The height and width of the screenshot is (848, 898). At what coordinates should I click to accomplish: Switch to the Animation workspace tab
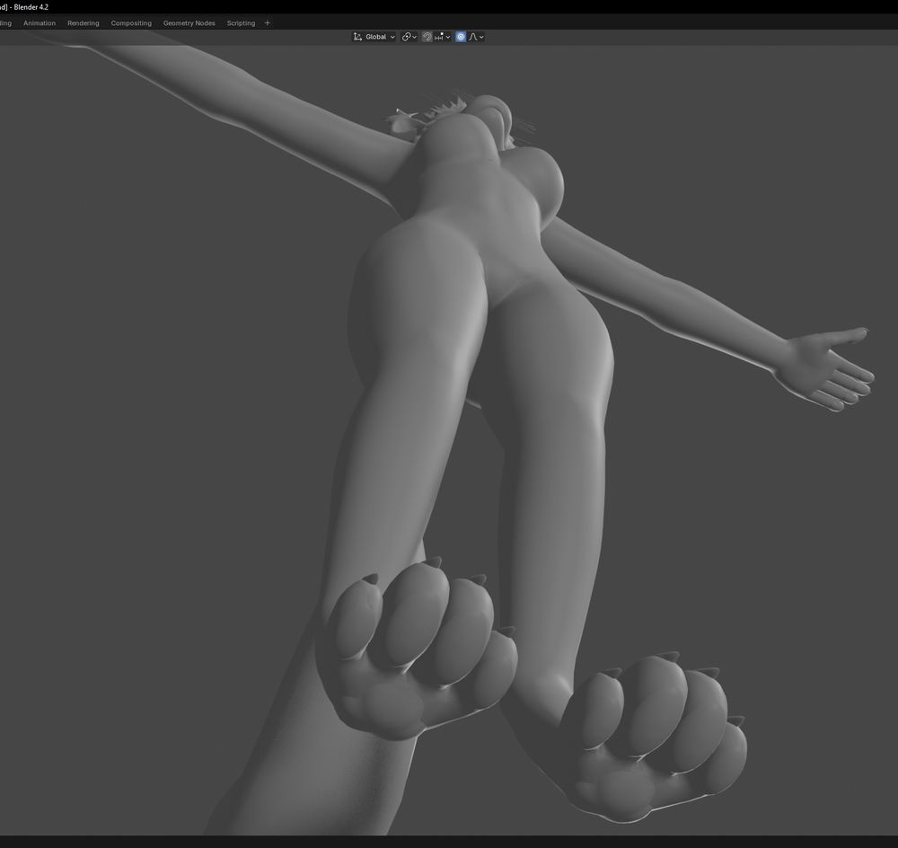click(40, 23)
